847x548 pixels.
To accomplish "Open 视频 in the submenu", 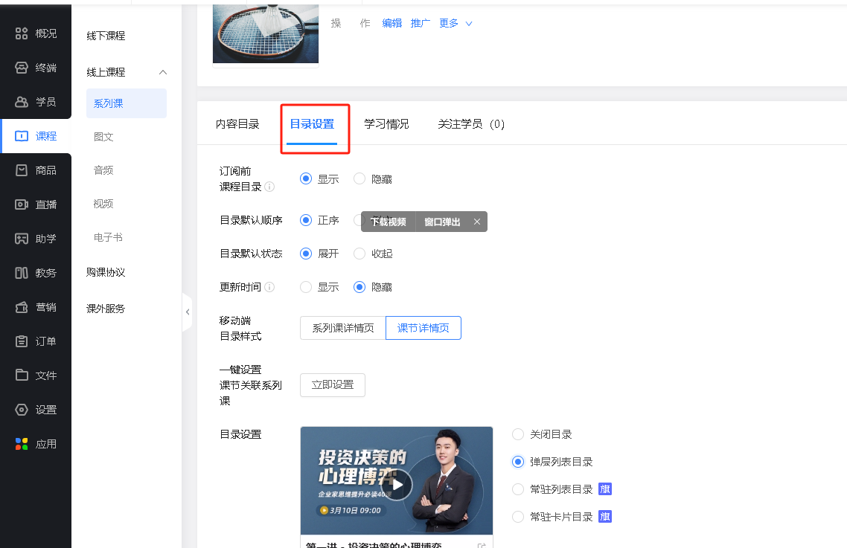I will click(x=103, y=204).
